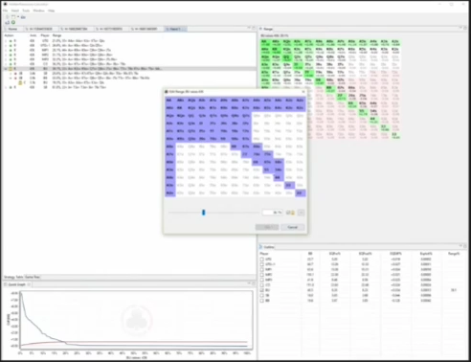Expand the last SB row in action tree

pyautogui.click(x=6, y=87)
